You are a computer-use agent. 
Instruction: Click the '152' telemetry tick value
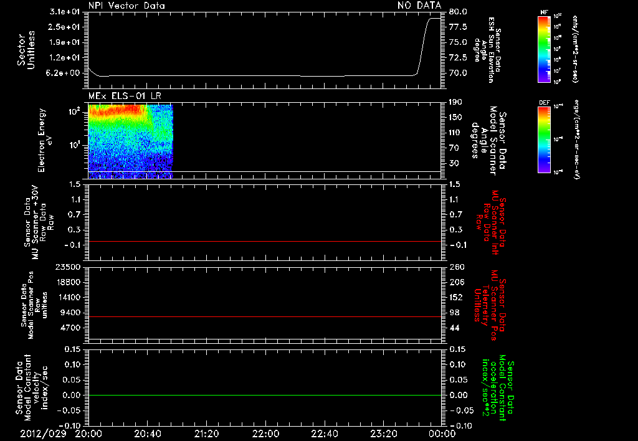point(456,297)
